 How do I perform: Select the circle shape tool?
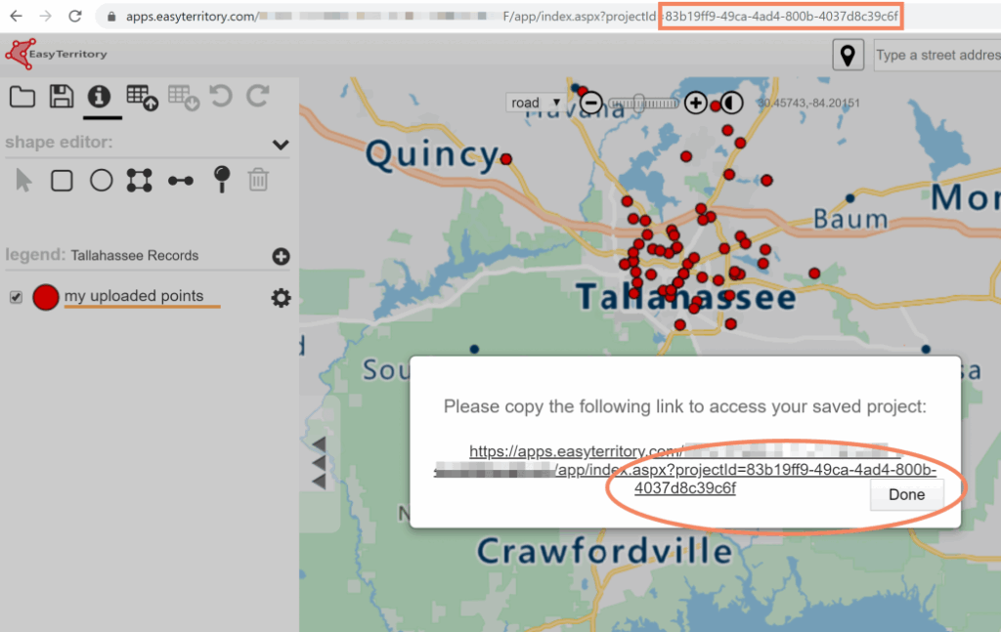point(101,180)
